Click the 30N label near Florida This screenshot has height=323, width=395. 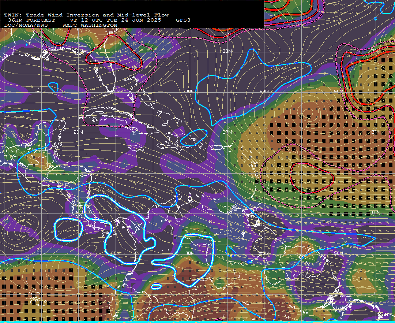(x=78, y=51)
